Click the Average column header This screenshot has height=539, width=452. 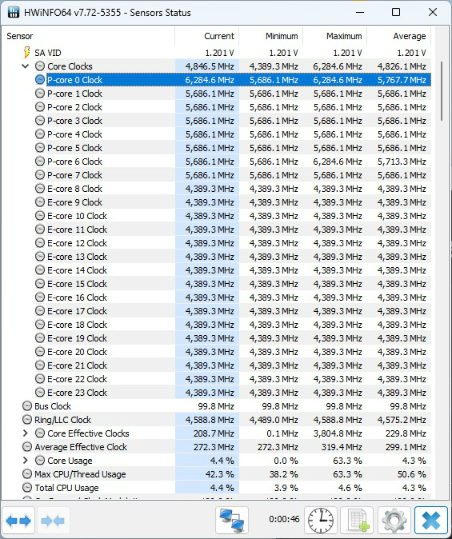coord(398,36)
